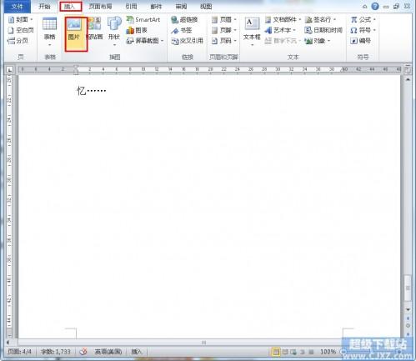The height and width of the screenshot is (361, 416).
Task: Switch to the Mailings (邮件) tab
Action: click(x=156, y=7)
